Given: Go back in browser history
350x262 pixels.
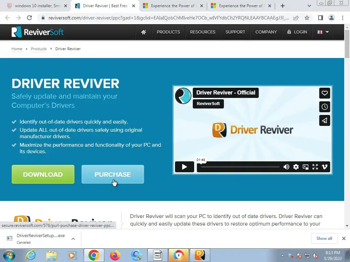Looking at the screenshot, I should click(x=8, y=18).
